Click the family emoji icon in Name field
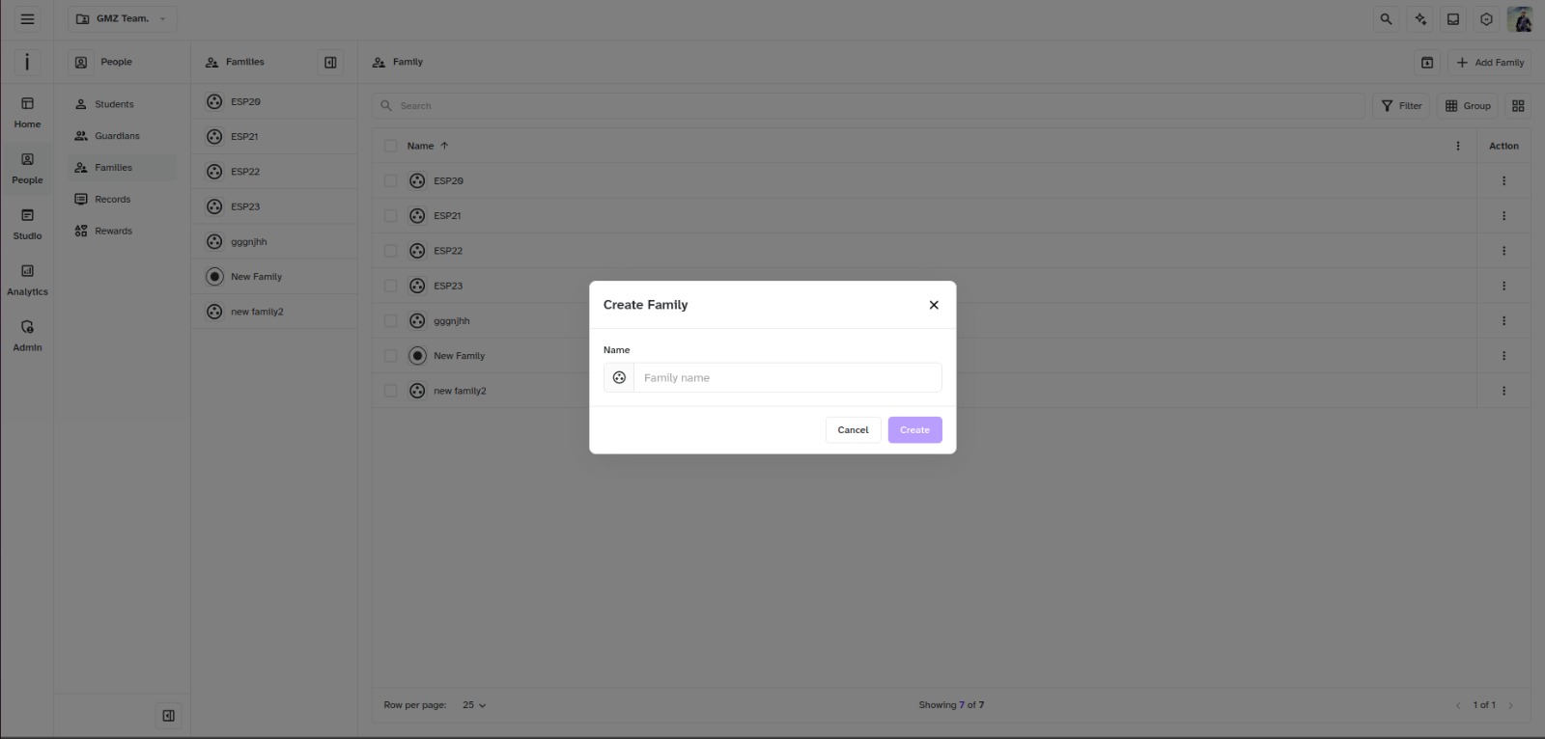The image size is (1545, 739). 619,378
